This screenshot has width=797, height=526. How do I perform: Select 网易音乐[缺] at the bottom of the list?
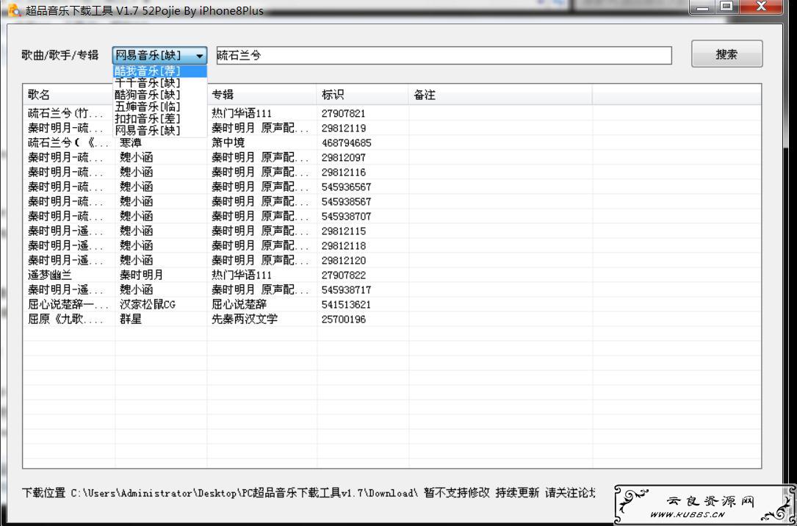[159, 131]
